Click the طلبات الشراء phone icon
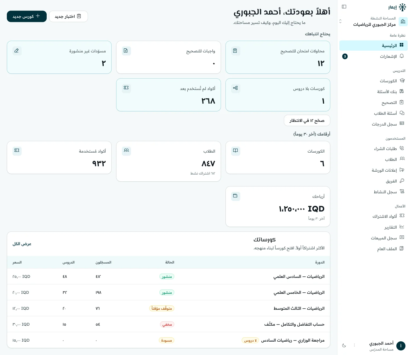The height and width of the screenshot is (355, 410). 402,148
